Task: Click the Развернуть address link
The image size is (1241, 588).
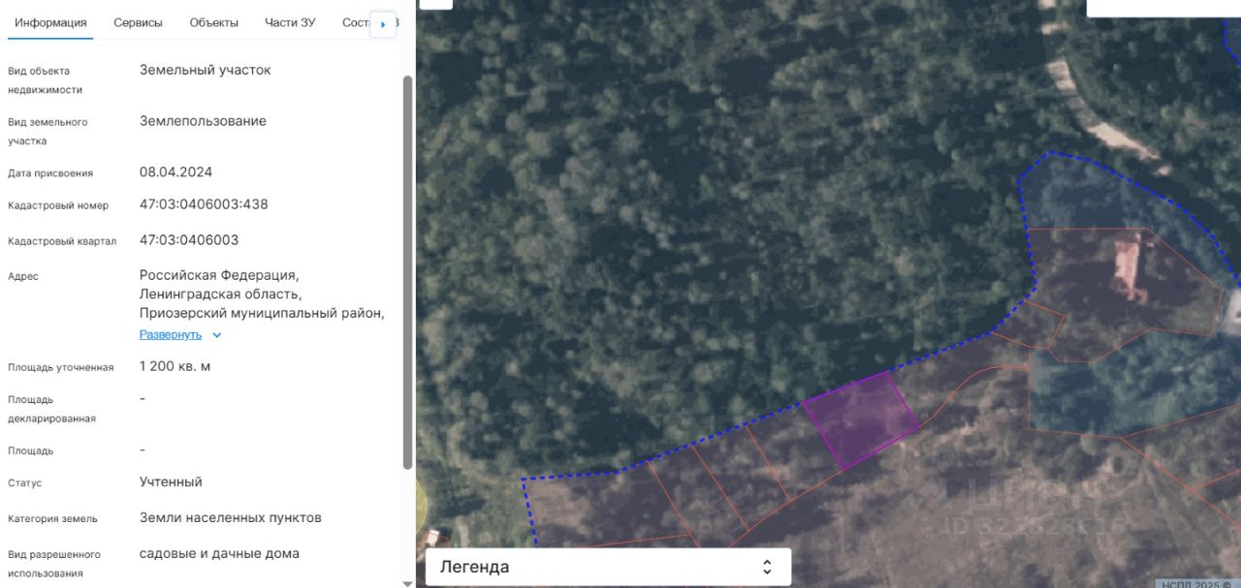Action: [171, 334]
